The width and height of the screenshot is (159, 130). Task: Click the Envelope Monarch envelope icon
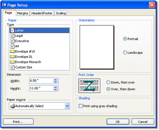[12, 62]
